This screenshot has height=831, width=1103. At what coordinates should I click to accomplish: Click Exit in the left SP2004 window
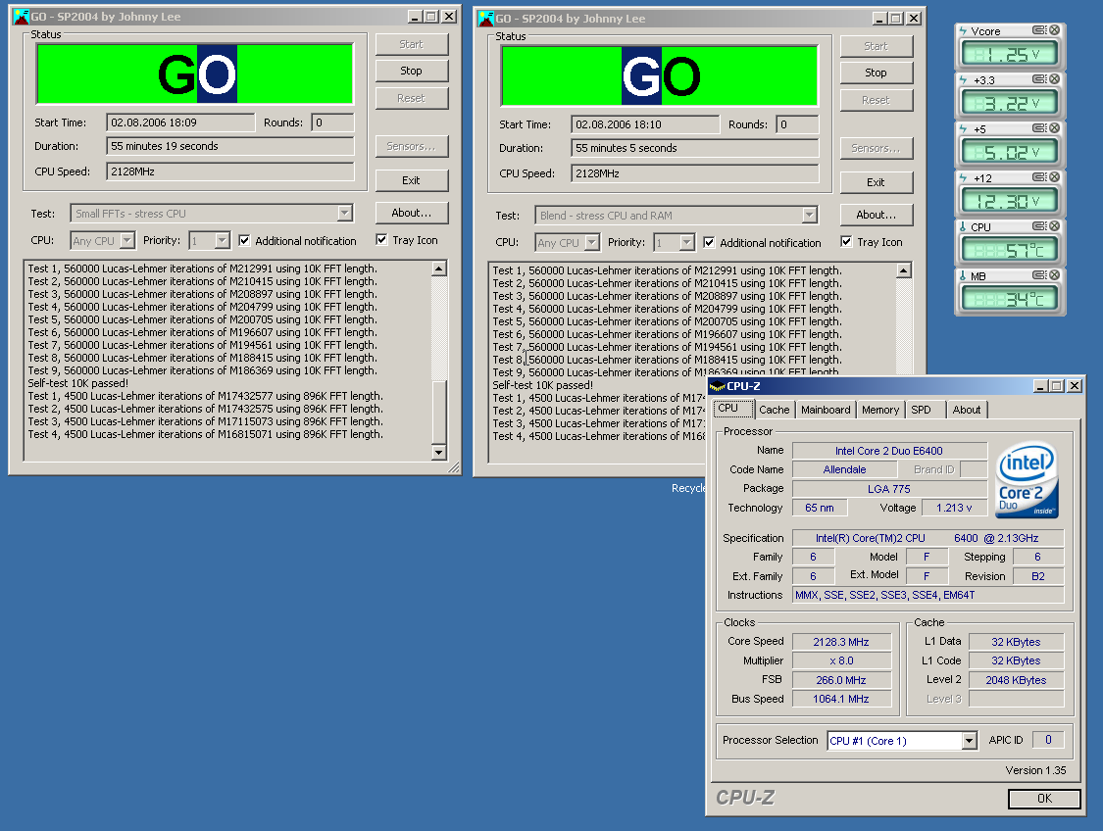point(412,180)
